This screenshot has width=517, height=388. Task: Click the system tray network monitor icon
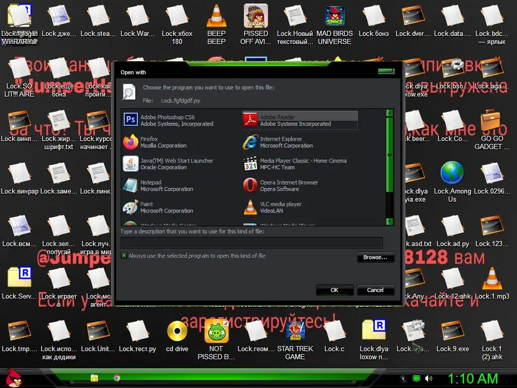pyautogui.click(x=417, y=378)
